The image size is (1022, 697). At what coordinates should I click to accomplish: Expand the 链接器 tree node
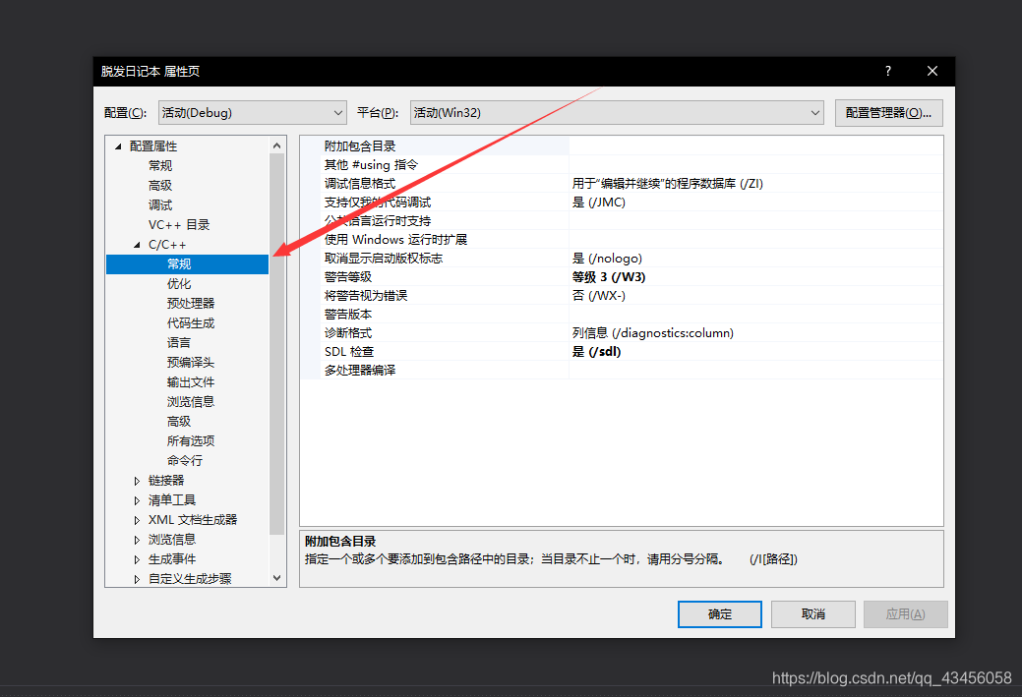(136, 480)
